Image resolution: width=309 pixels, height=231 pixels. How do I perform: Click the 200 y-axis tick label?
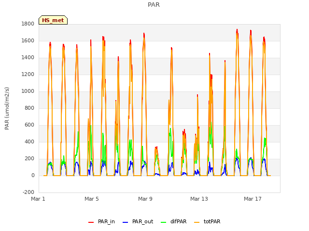point(29,158)
